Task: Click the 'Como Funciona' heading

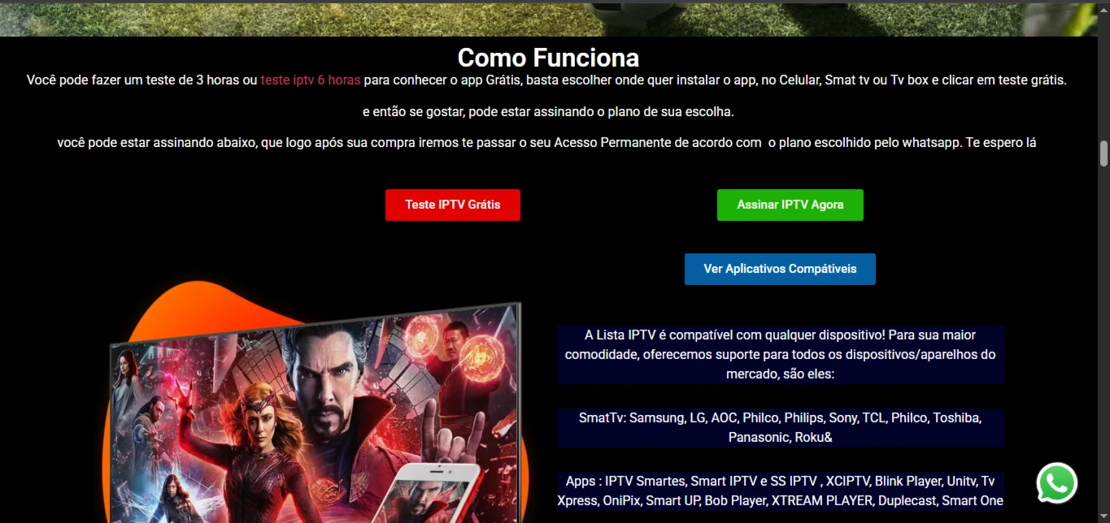Action: pos(548,58)
